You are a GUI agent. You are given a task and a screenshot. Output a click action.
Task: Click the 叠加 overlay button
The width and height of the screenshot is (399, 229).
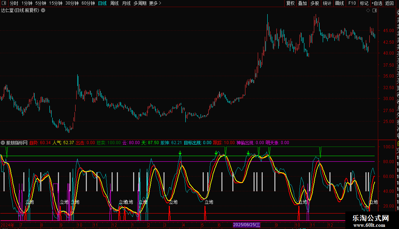tap(302, 3)
